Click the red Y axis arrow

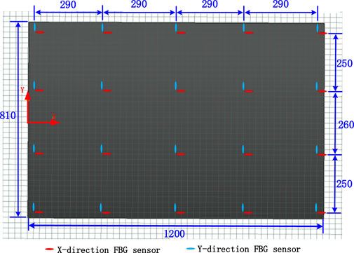(x=28, y=107)
